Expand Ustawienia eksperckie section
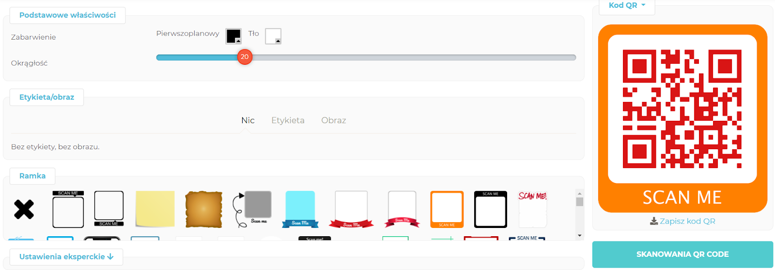Image resolution: width=775 pixels, height=270 pixels. [66, 256]
